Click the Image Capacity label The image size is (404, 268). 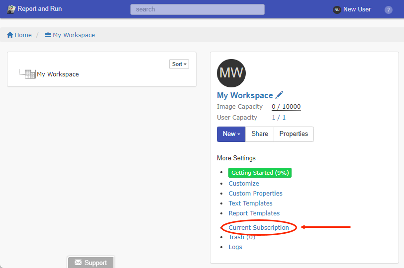240,107
